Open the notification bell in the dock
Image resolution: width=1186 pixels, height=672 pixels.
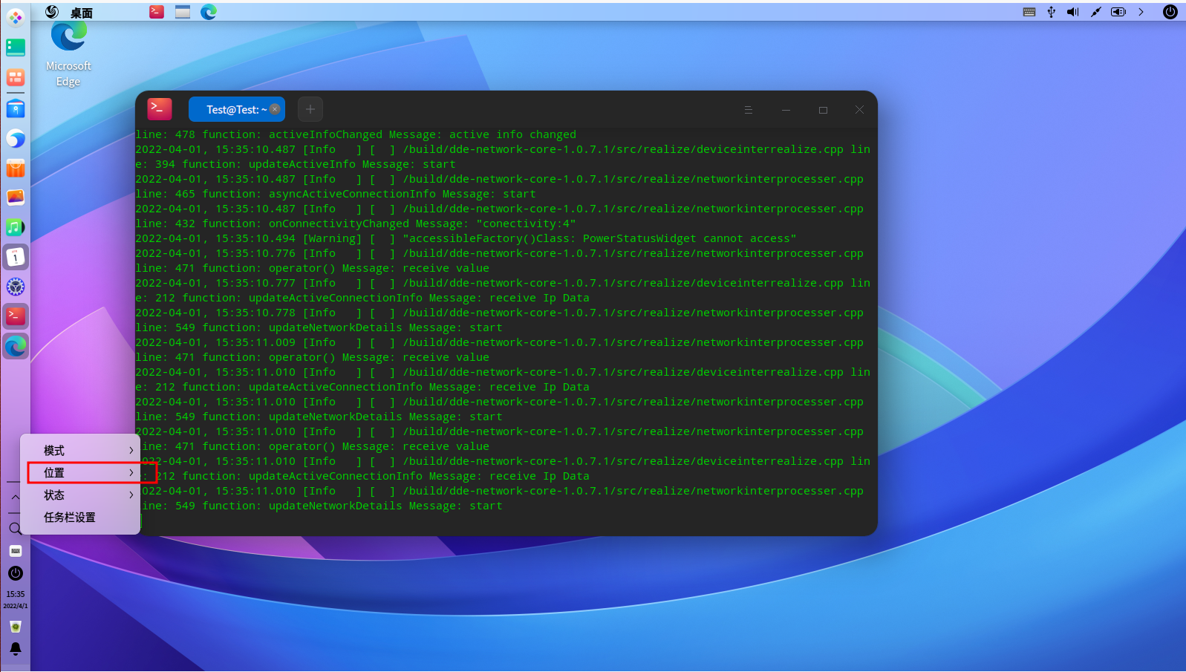point(16,649)
